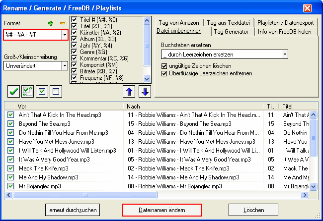Open the Groß-/Kleinschreibung dropdown arrow
Screen dimensions: 323x221
pyautogui.click(x=65, y=66)
